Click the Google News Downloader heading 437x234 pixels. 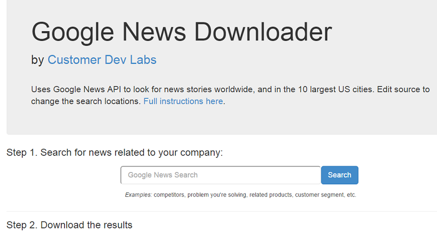coord(182,32)
